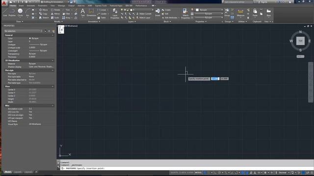The height and width of the screenshot is (176, 314).
Task: Click the Copy tool
Action: coord(43,14)
